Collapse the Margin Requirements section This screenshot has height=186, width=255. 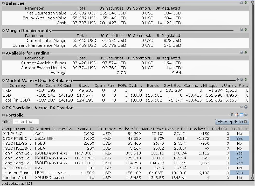coord(3,31)
